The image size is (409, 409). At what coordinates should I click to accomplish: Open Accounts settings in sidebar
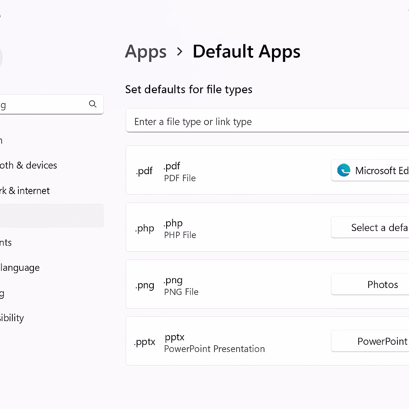point(6,242)
